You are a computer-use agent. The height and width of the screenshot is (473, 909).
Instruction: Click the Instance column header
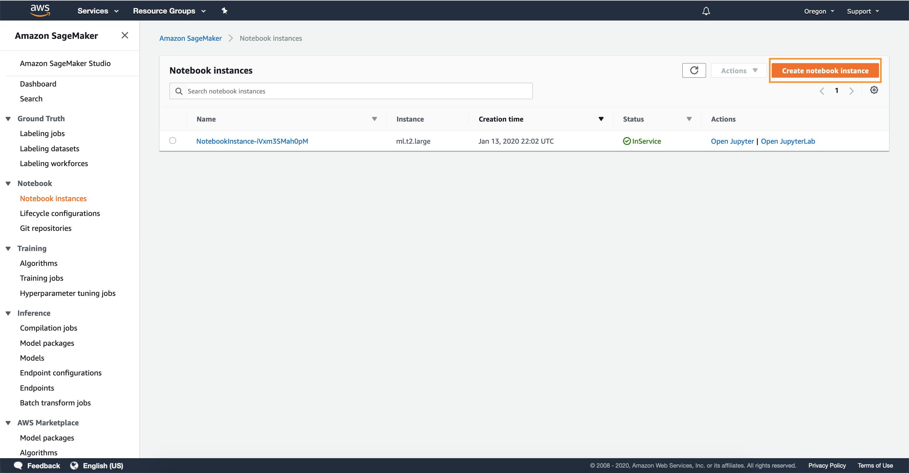click(410, 119)
